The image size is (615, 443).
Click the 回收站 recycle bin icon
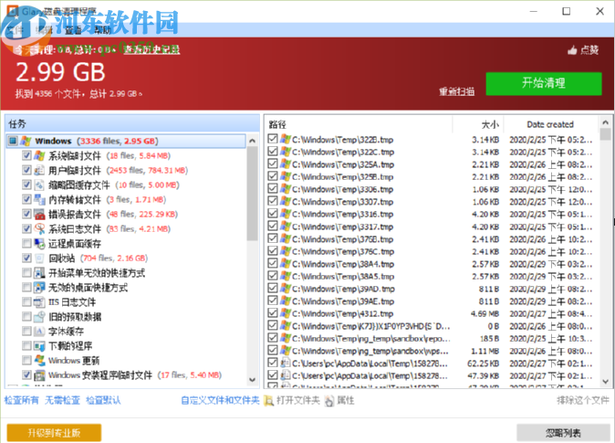39,258
